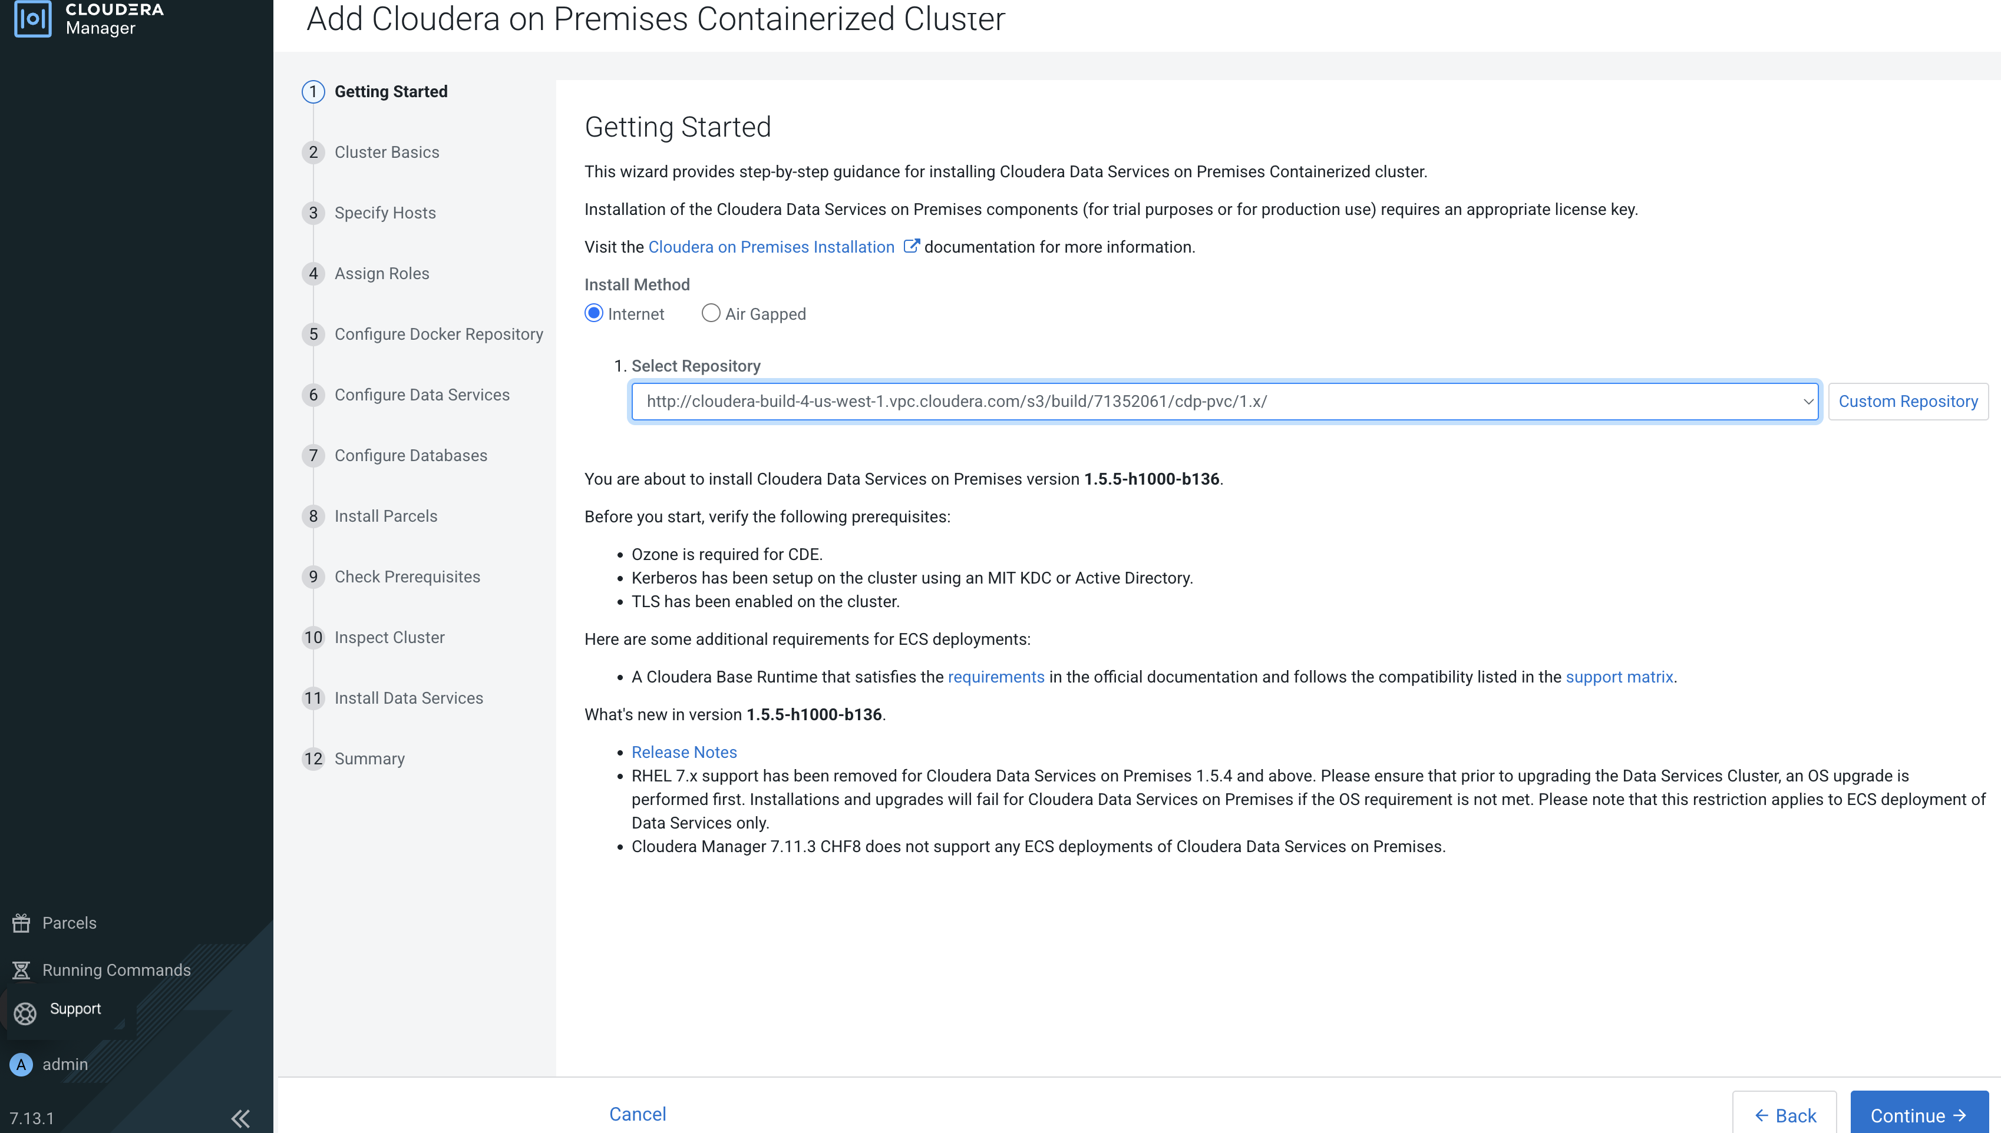The height and width of the screenshot is (1133, 2001).
Task: Click the Running Commands hourglass icon
Action: [22, 969]
